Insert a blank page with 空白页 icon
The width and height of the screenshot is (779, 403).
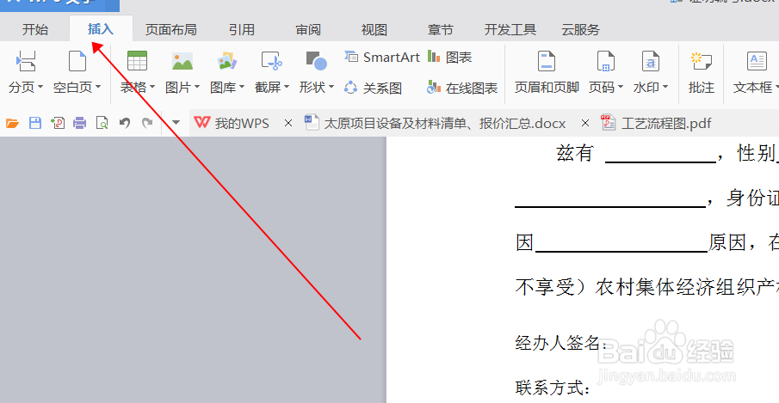(x=77, y=61)
